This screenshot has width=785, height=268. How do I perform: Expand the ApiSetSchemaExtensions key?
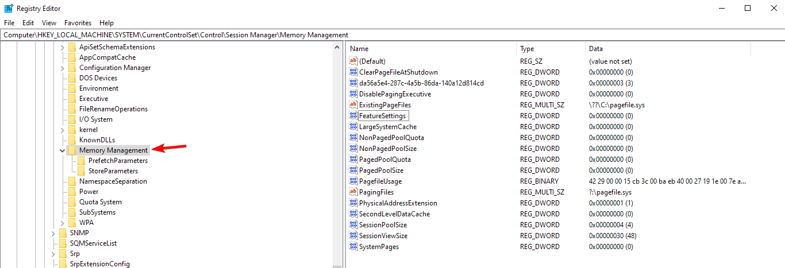(x=63, y=47)
